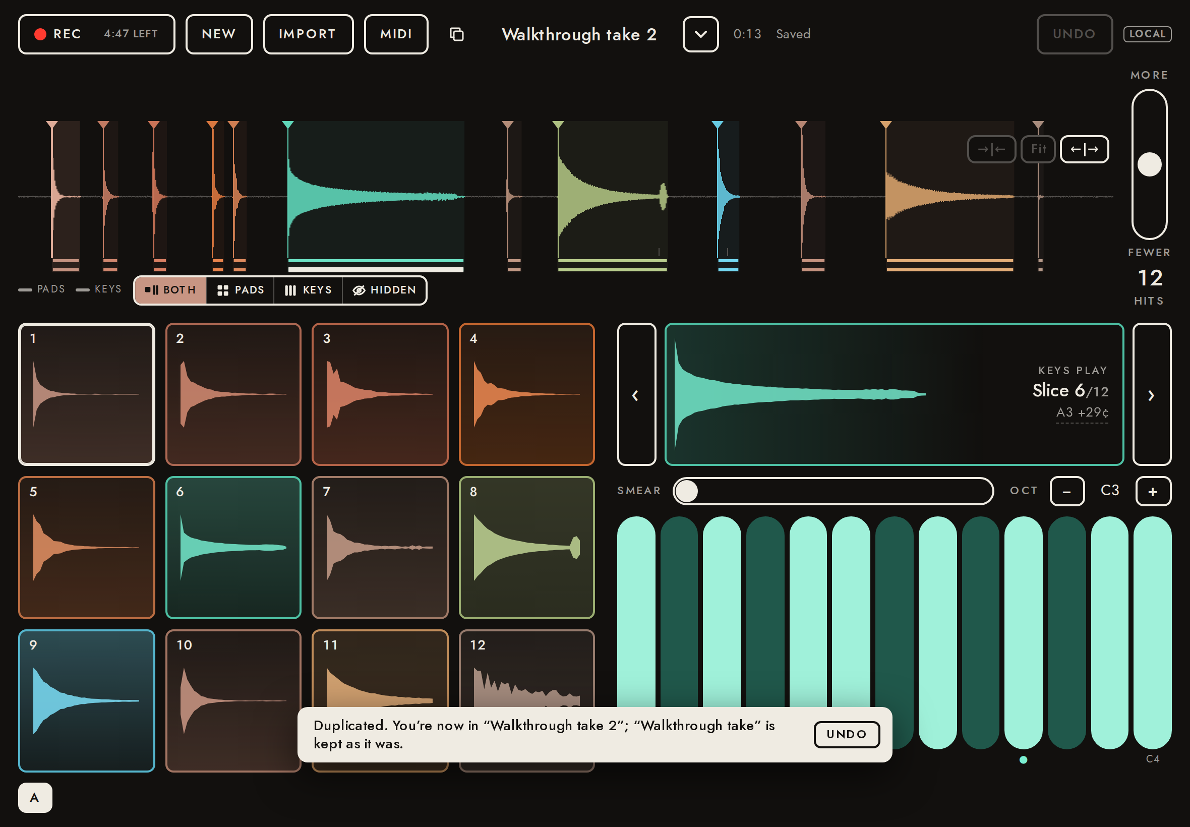Toggle the LOCAL storage badge

coord(1147,34)
